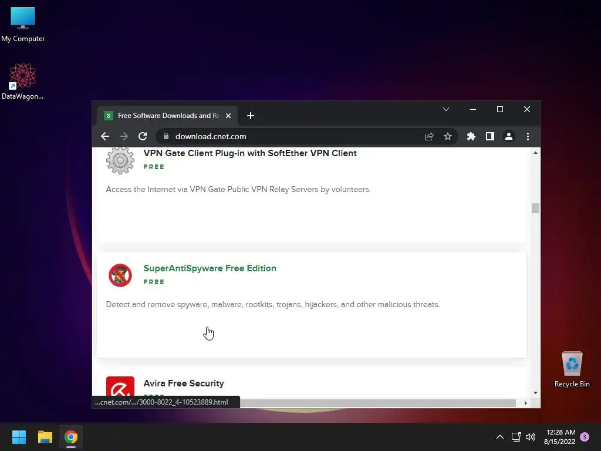Show hidden tray icons chevron
Viewport: 601px width, 451px height.
[x=500, y=437]
